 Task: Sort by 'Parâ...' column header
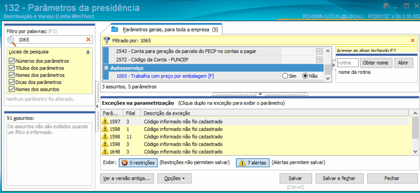click(x=112, y=113)
